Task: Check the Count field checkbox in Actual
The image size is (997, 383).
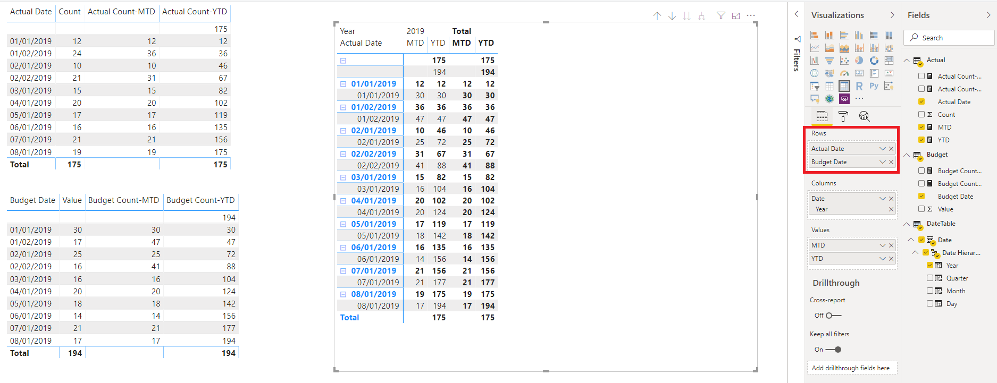Action: point(921,114)
